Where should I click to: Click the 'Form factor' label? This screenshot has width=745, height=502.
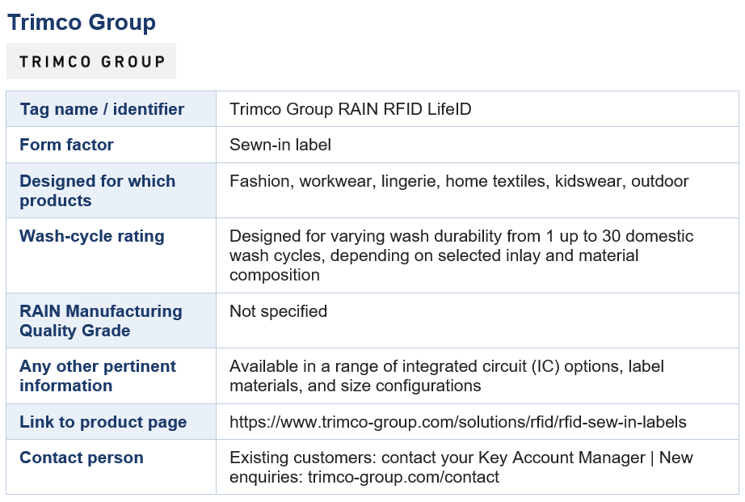[x=66, y=145]
